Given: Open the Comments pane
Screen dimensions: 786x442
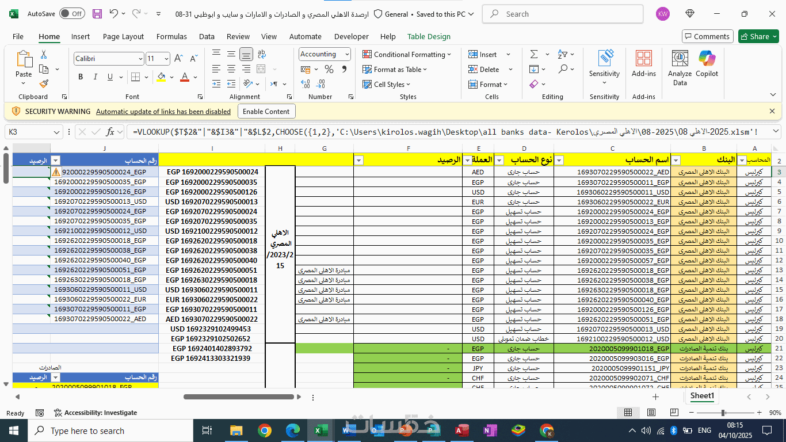Looking at the screenshot, I should (x=707, y=36).
